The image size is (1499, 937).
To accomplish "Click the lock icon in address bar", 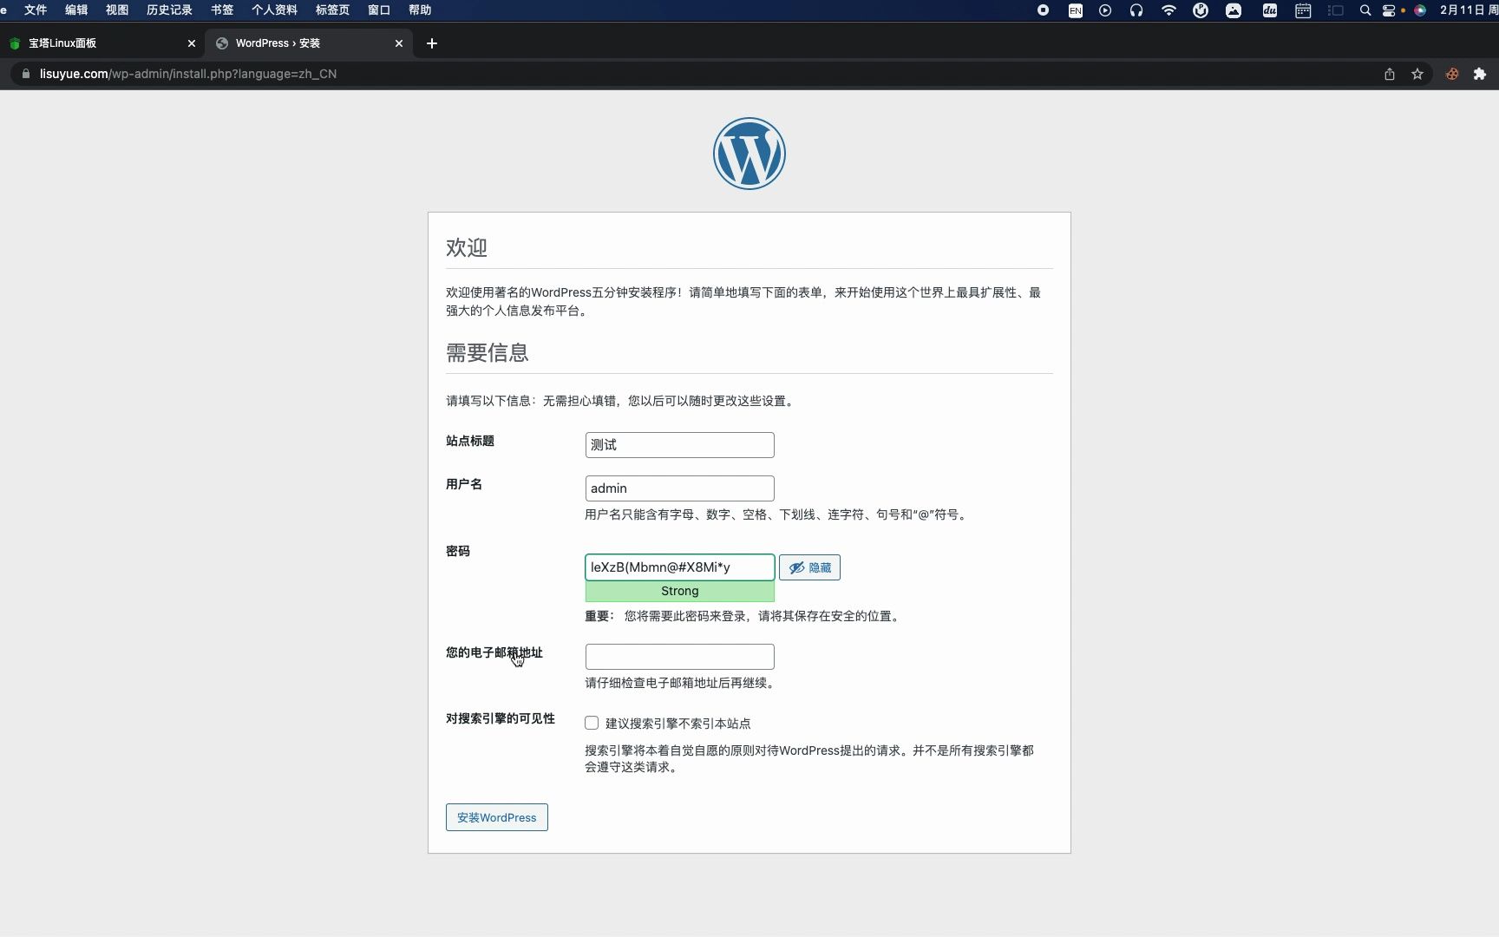I will (x=25, y=74).
